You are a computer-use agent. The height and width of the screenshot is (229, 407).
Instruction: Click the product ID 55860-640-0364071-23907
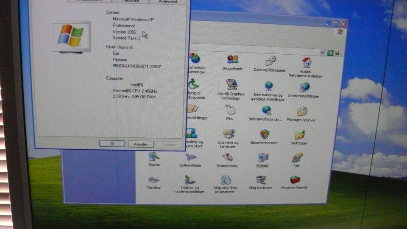point(137,67)
